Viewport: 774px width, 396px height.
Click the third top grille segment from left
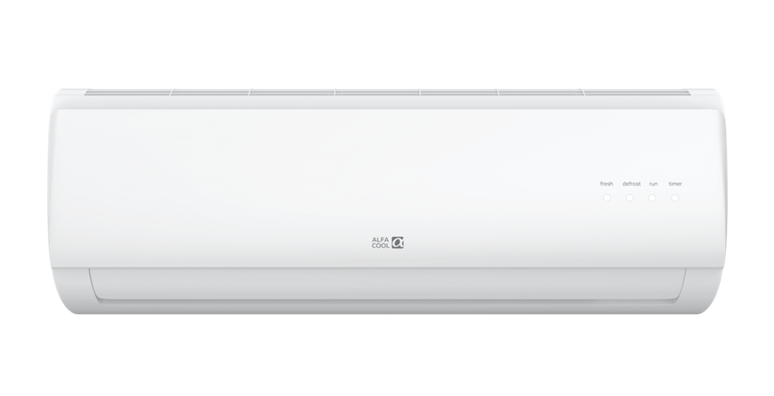pyautogui.click(x=291, y=93)
